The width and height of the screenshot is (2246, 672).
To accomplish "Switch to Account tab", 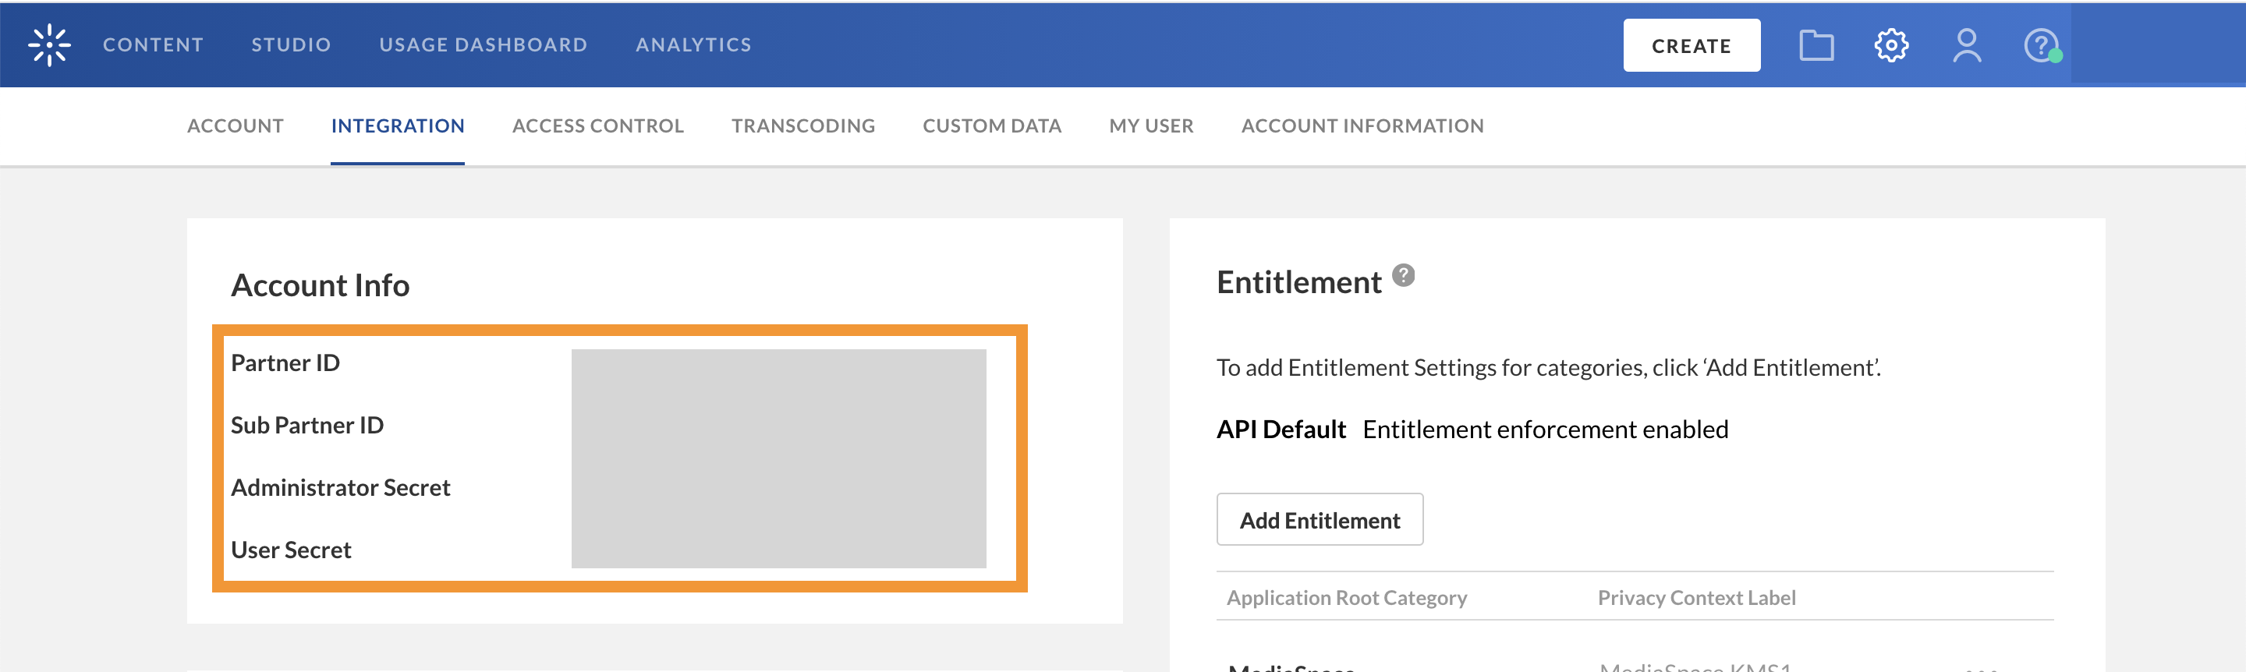I will pos(236,126).
